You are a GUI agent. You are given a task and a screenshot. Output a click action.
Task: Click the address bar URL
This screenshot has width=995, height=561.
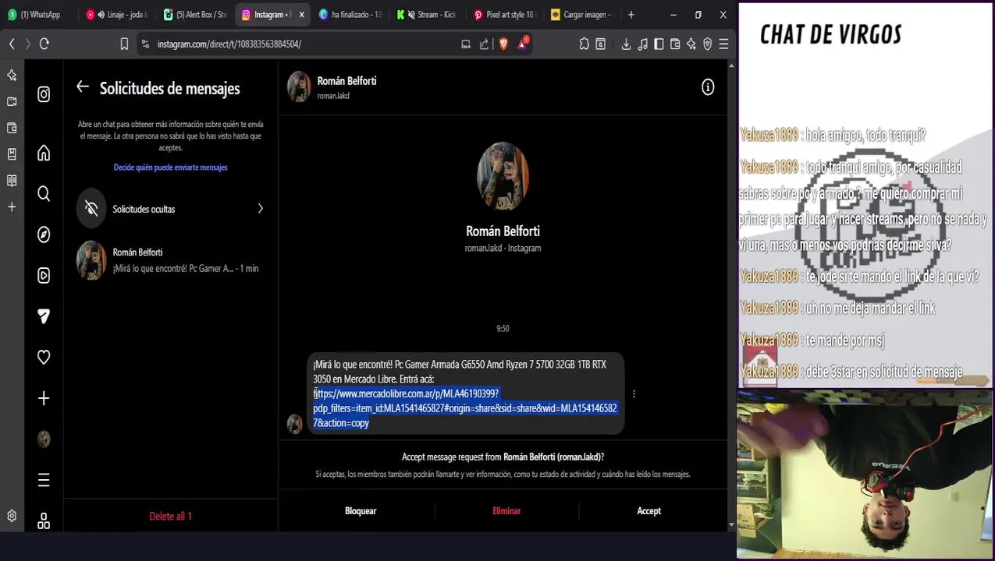229,44
